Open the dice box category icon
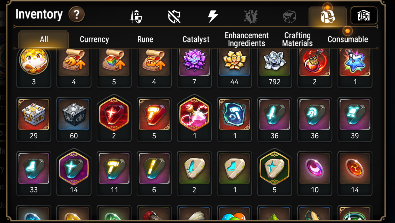395x223 pixels. tap(289, 17)
